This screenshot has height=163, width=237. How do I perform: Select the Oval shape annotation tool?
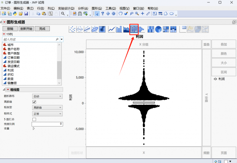[x=171, y=14]
